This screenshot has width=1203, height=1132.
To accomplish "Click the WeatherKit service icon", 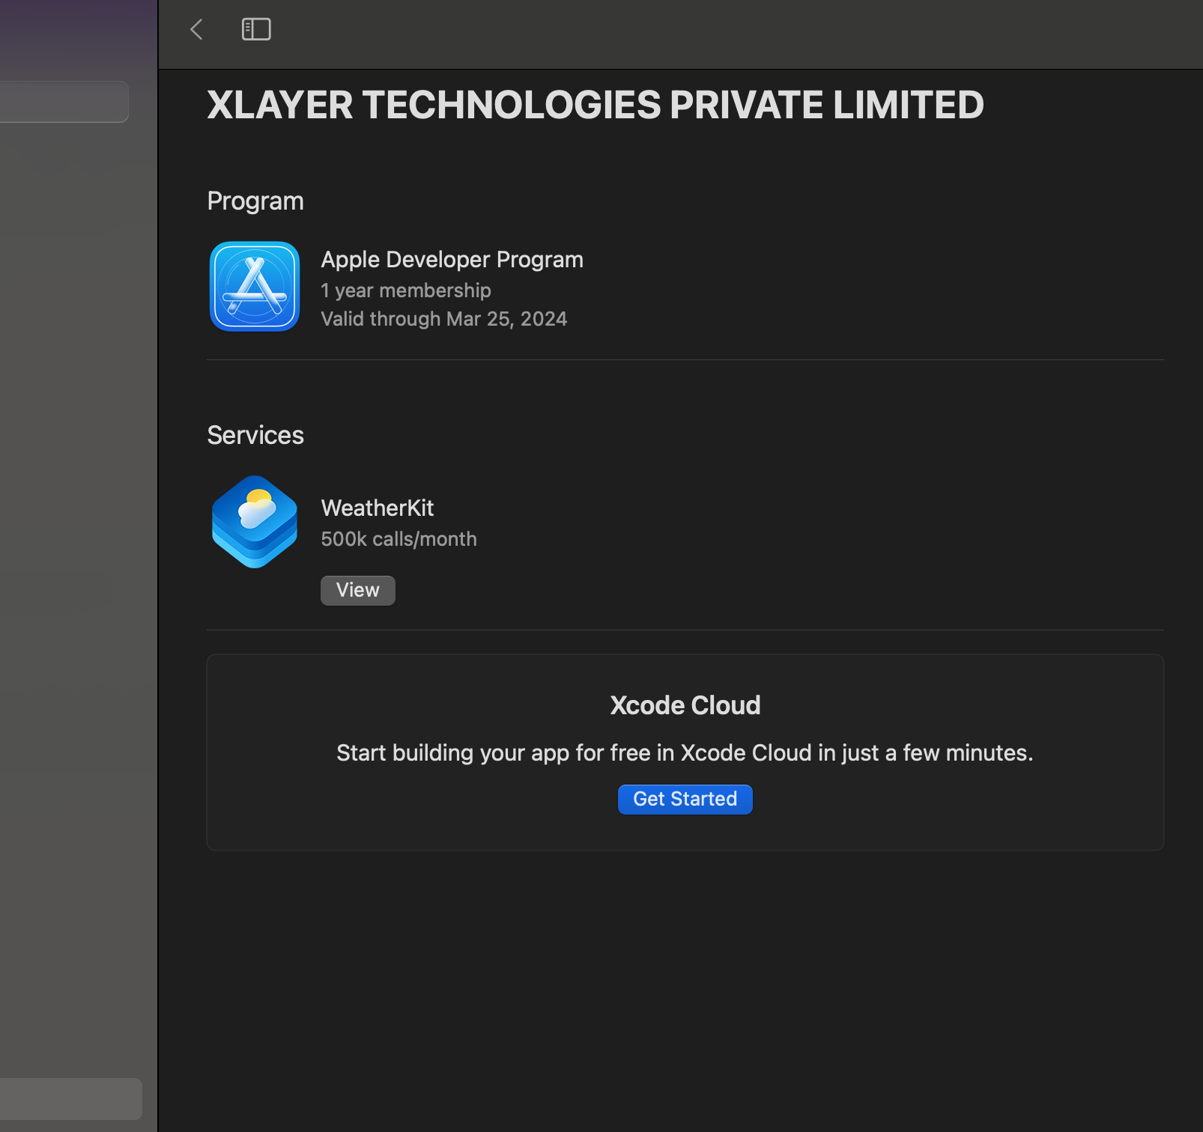I will coord(255,522).
